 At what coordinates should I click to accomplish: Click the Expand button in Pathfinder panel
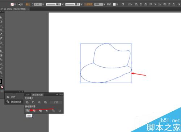click(56, 102)
